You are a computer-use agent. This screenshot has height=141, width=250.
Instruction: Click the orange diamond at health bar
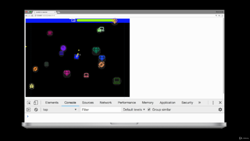[x=114, y=21]
